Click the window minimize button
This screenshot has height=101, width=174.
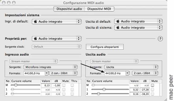(x=9, y=3)
